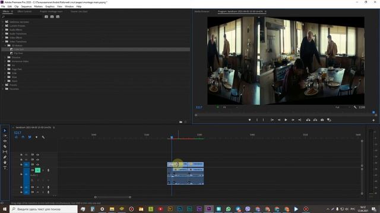Export frame with camera icon

point(322,120)
